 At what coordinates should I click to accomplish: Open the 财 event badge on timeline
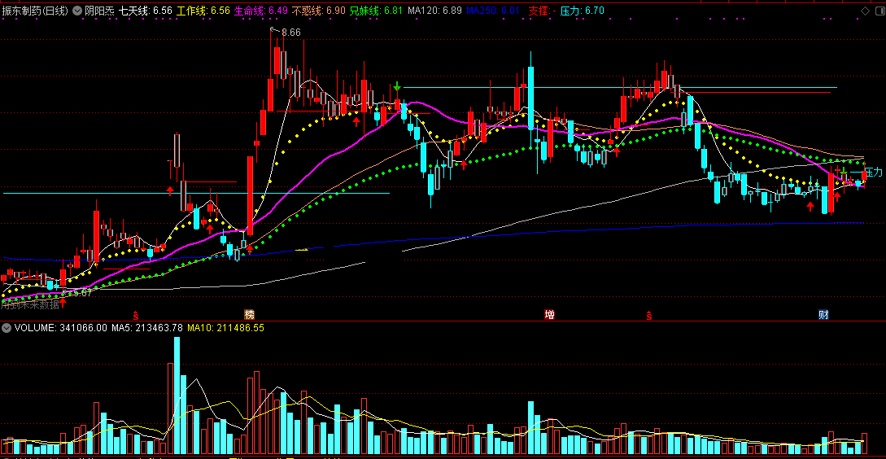[824, 314]
